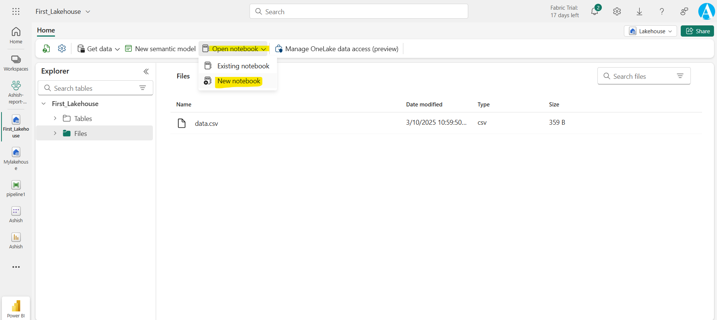Open the Lakehouse mode dropdown
717x320 pixels.
(650, 31)
